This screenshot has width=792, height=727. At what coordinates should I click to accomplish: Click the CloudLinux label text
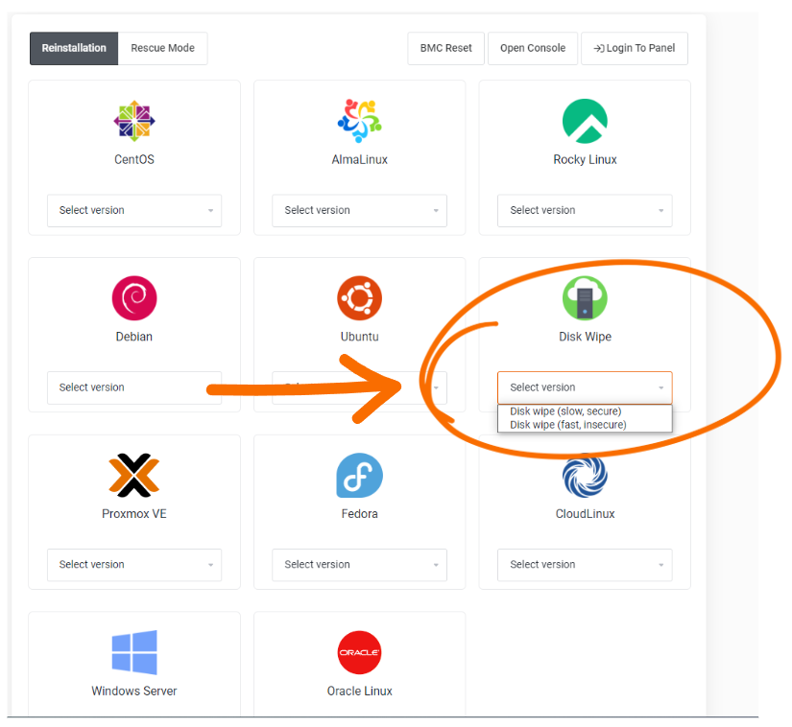coord(585,513)
